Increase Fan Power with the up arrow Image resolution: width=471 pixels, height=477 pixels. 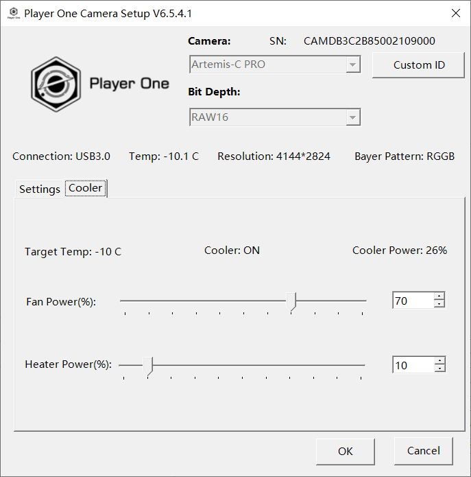439,296
